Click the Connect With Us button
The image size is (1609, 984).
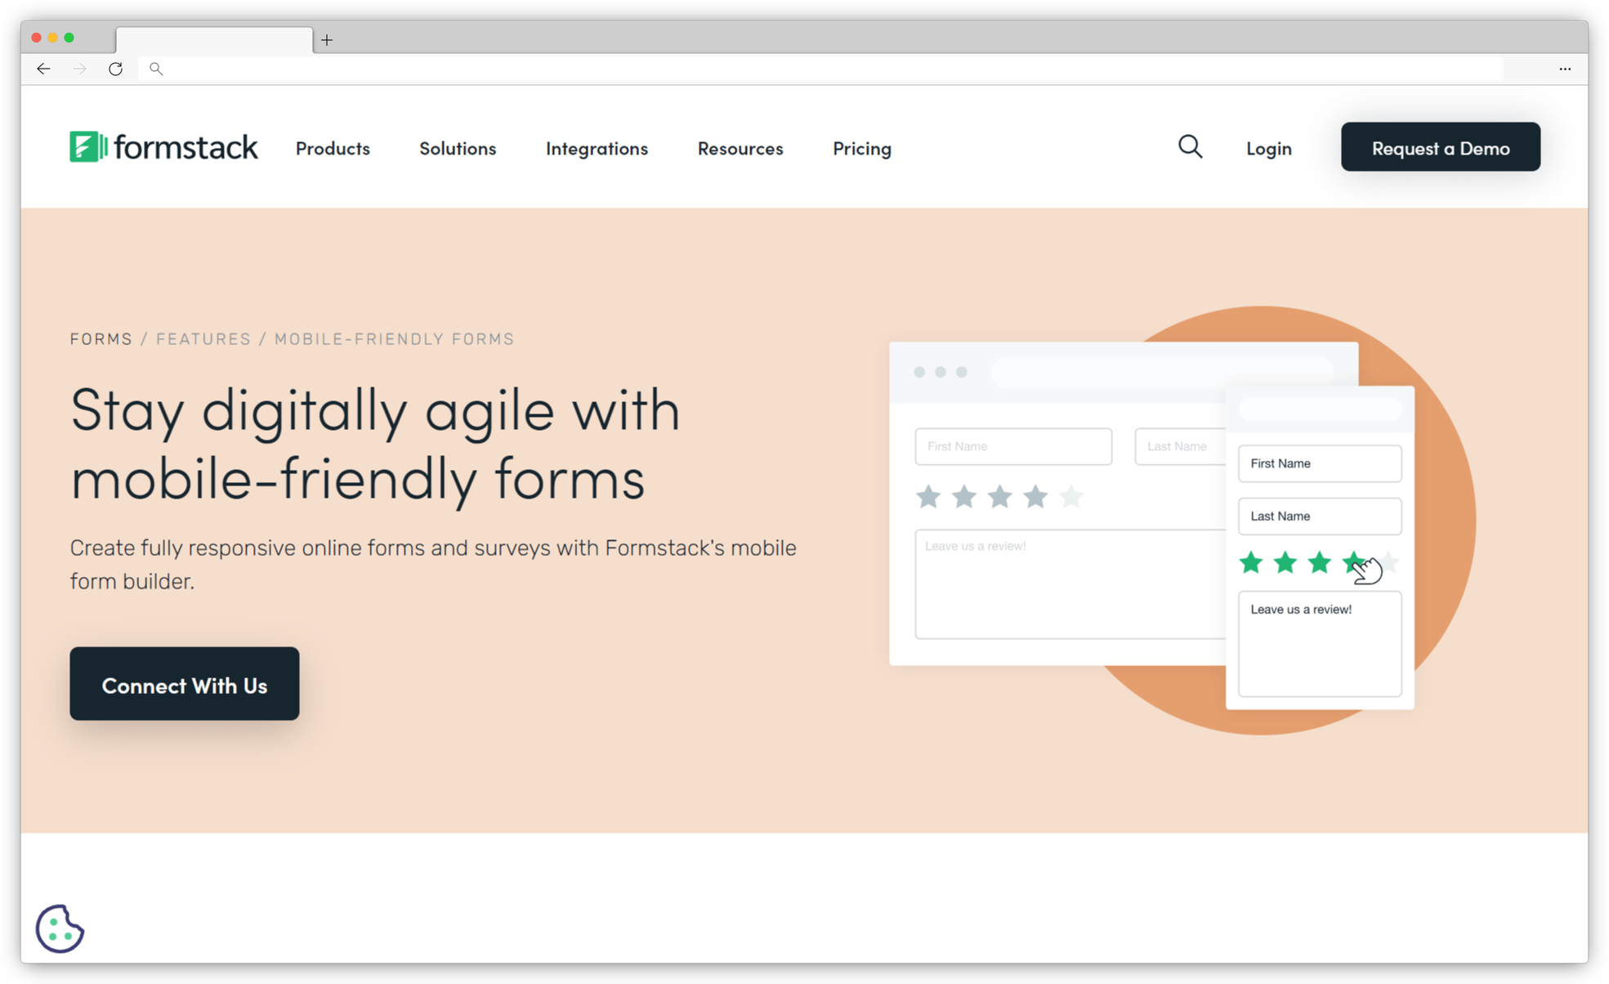point(184,685)
